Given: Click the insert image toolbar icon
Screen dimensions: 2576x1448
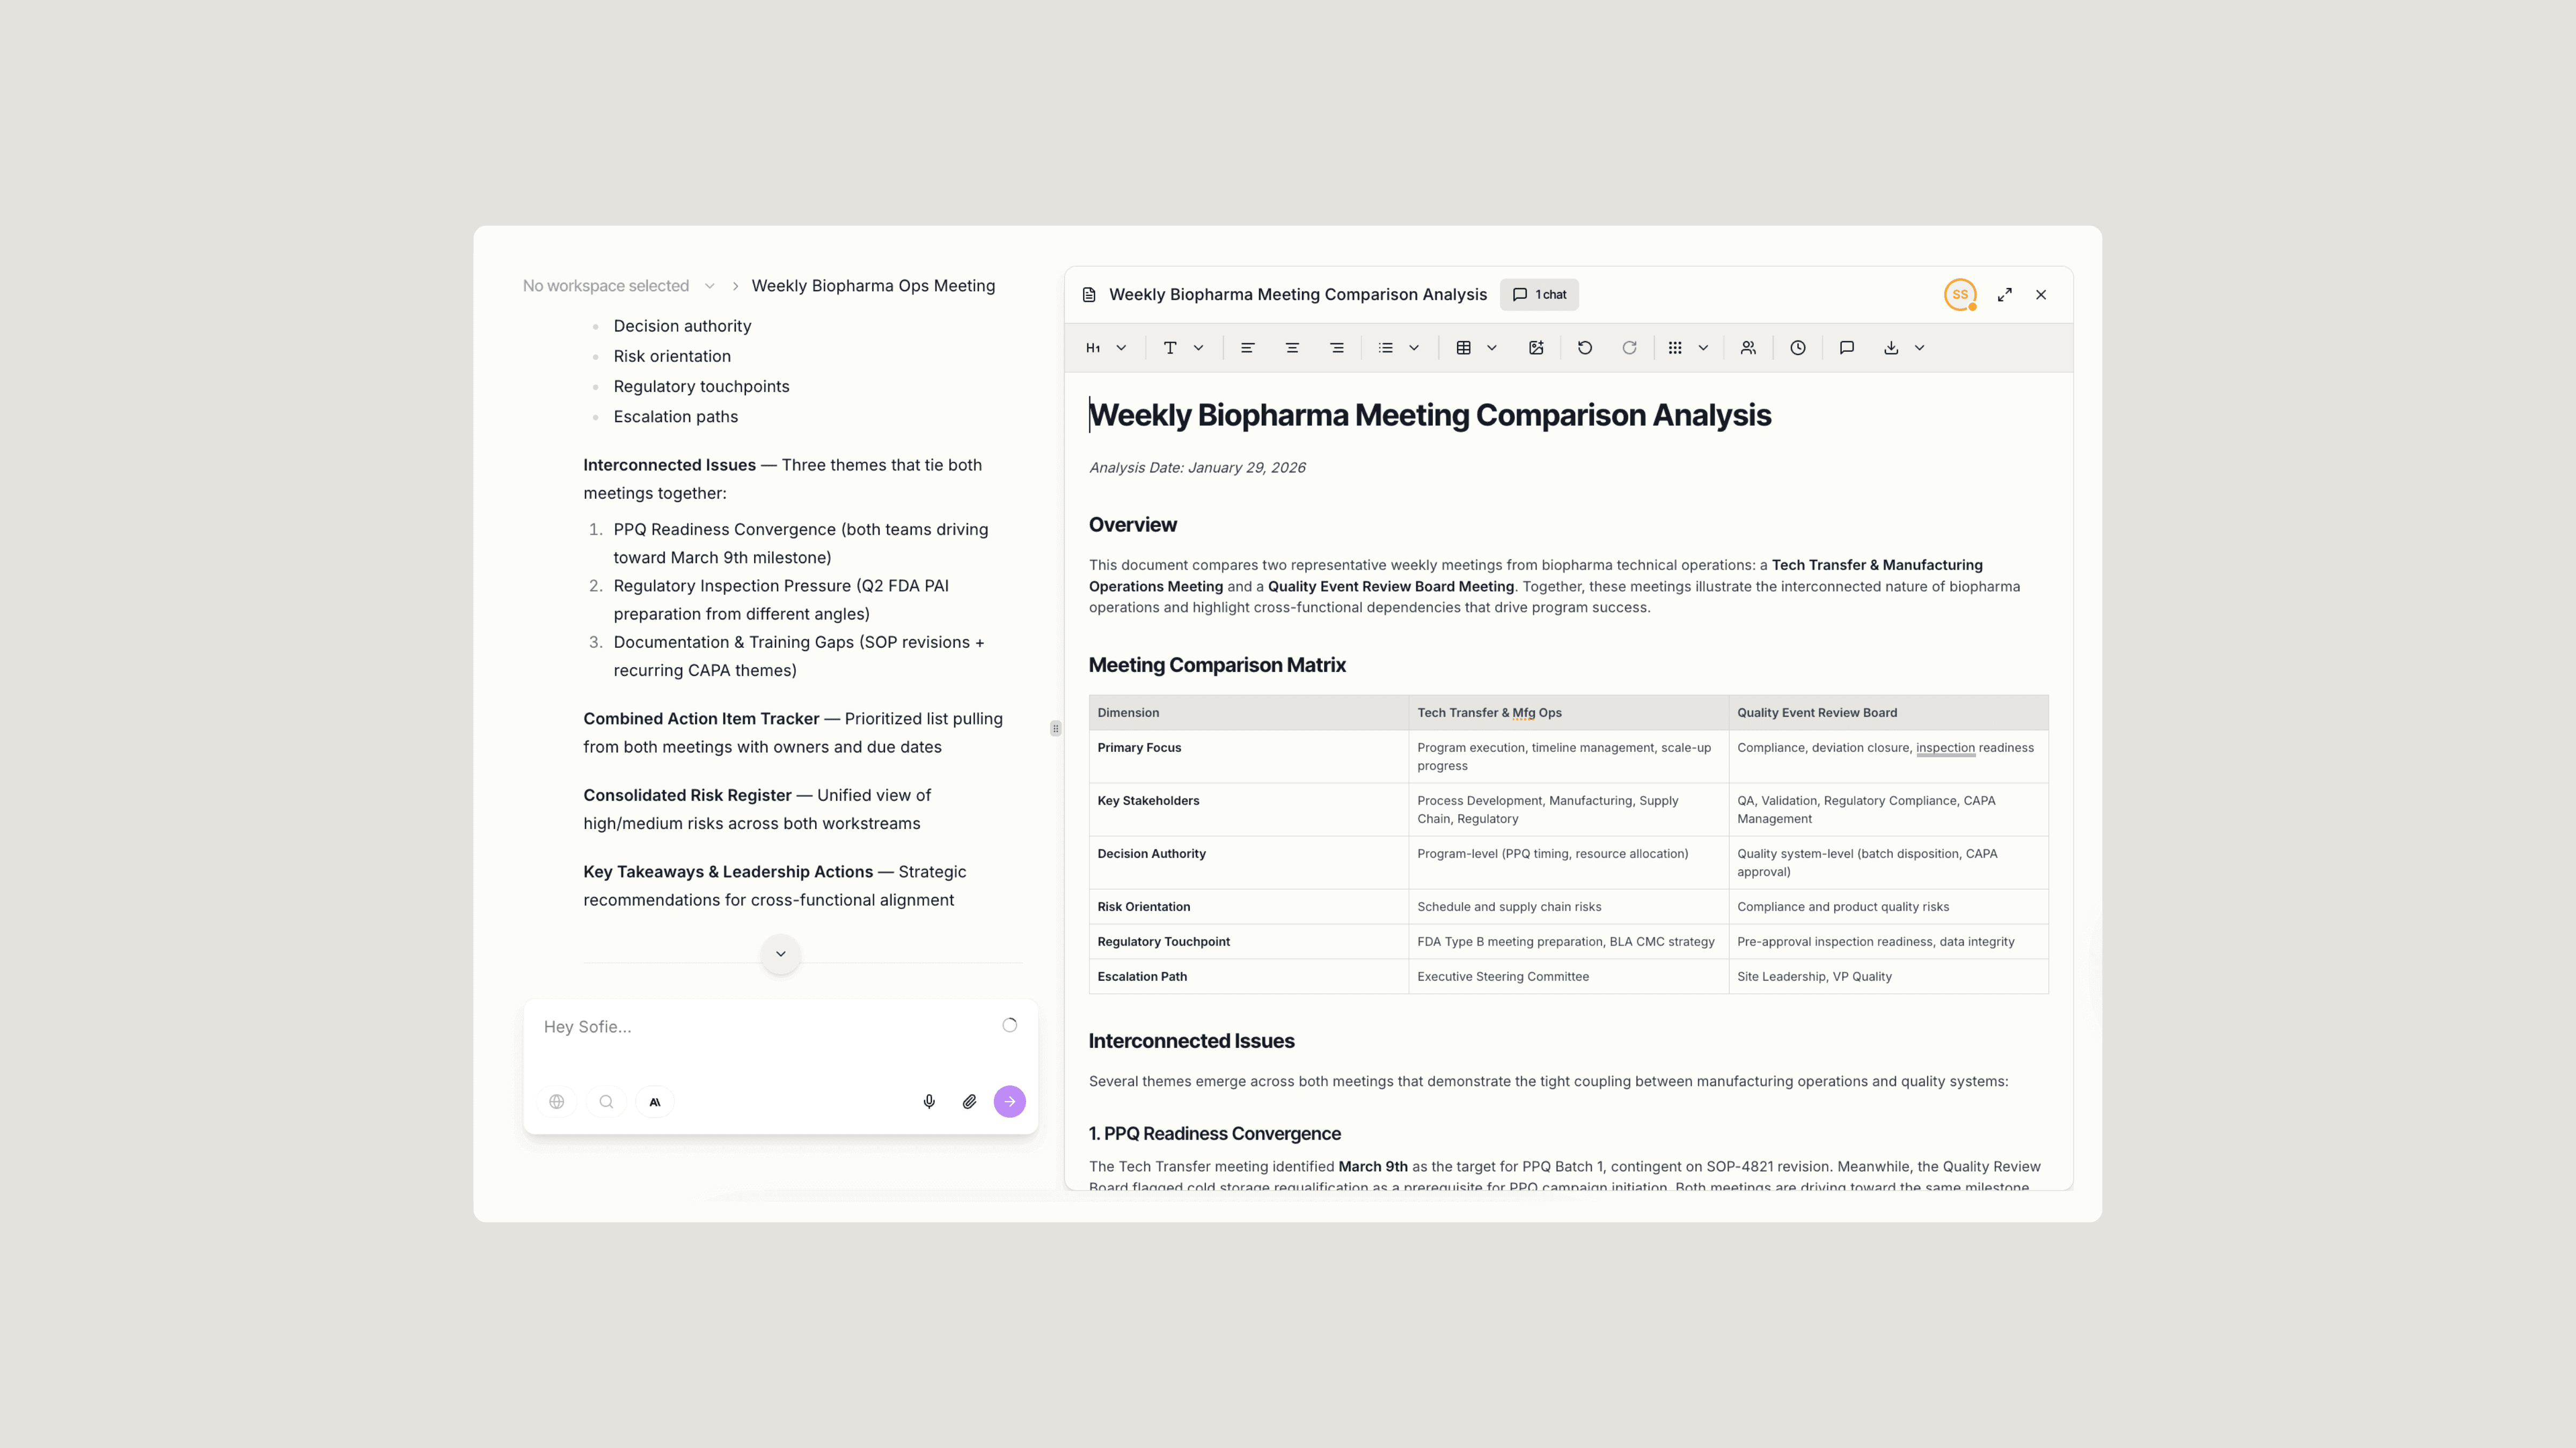Looking at the screenshot, I should 1536,348.
